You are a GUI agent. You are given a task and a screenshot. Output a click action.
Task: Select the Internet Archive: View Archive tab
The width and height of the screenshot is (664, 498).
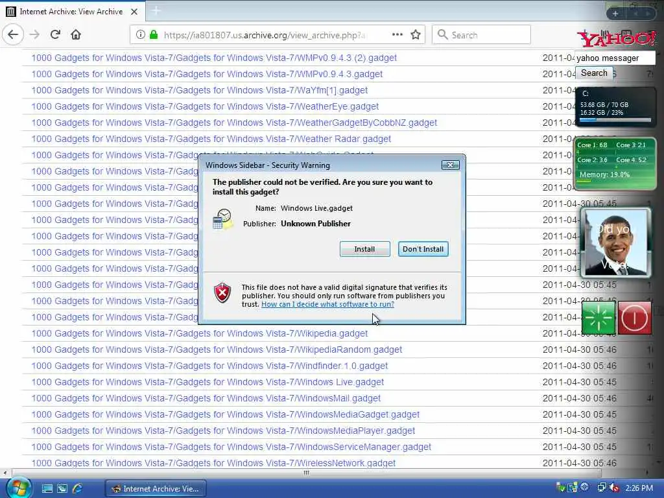[73, 12]
